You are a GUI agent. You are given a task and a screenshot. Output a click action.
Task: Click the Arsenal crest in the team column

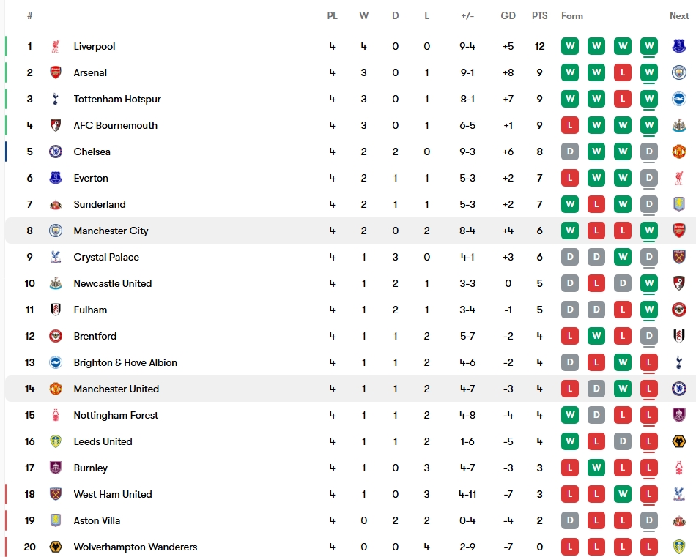click(56, 72)
